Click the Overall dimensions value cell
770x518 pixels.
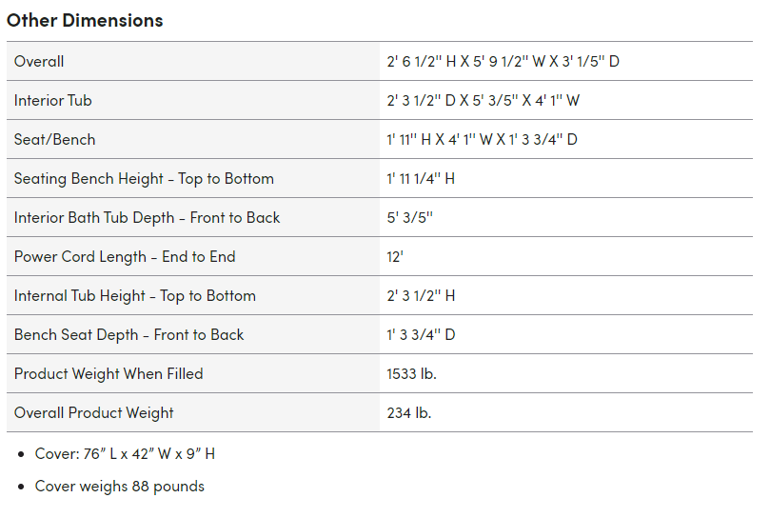tap(503, 62)
